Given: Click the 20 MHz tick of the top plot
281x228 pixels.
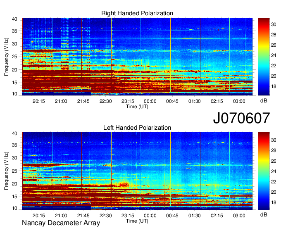Looking at the screenshot, I should 14,70.
